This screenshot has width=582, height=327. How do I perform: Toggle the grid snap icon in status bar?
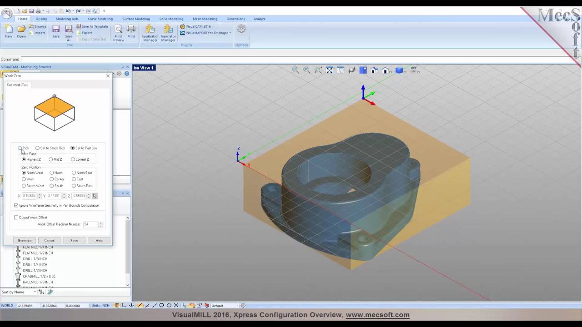(117, 306)
